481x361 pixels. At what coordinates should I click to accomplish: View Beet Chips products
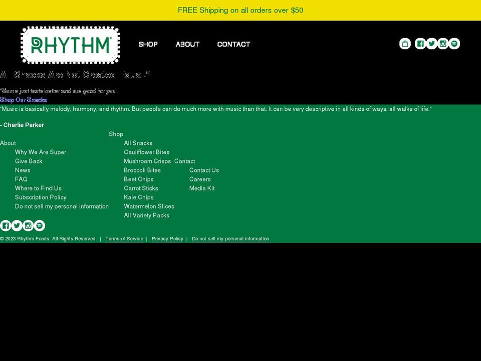tap(139, 179)
